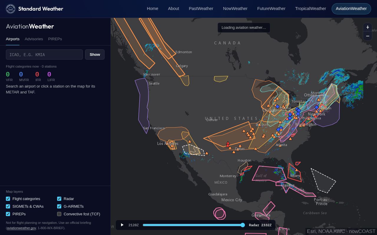Zoom out on the map

[x=368, y=36]
